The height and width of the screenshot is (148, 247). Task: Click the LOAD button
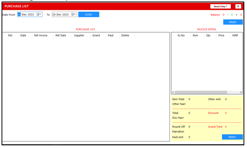click(89, 15)
